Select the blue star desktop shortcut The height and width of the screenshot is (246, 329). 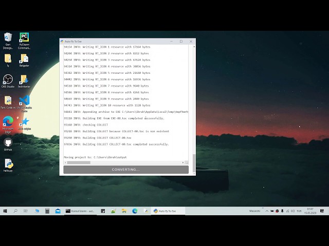coord(24,124)
